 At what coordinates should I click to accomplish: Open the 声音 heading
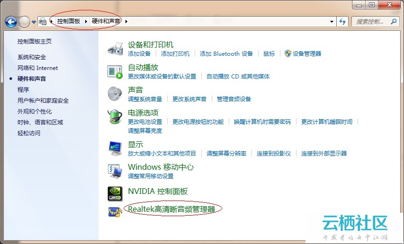135,90
